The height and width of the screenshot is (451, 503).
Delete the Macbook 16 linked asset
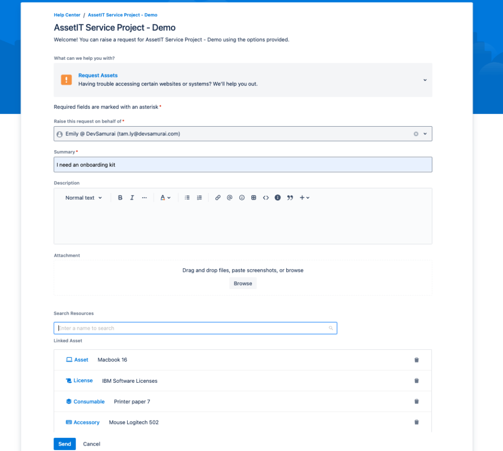click(417, 360)
